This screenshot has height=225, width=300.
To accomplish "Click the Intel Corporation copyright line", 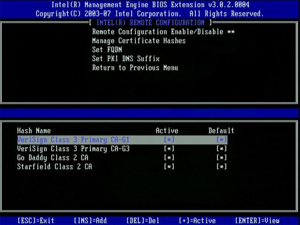I will [150, 14].
